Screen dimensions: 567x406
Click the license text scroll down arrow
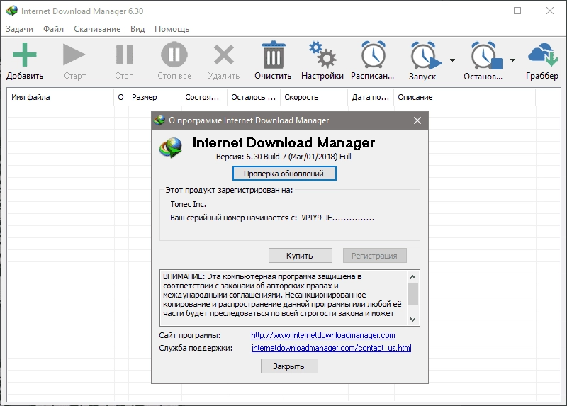coord(413,320)
